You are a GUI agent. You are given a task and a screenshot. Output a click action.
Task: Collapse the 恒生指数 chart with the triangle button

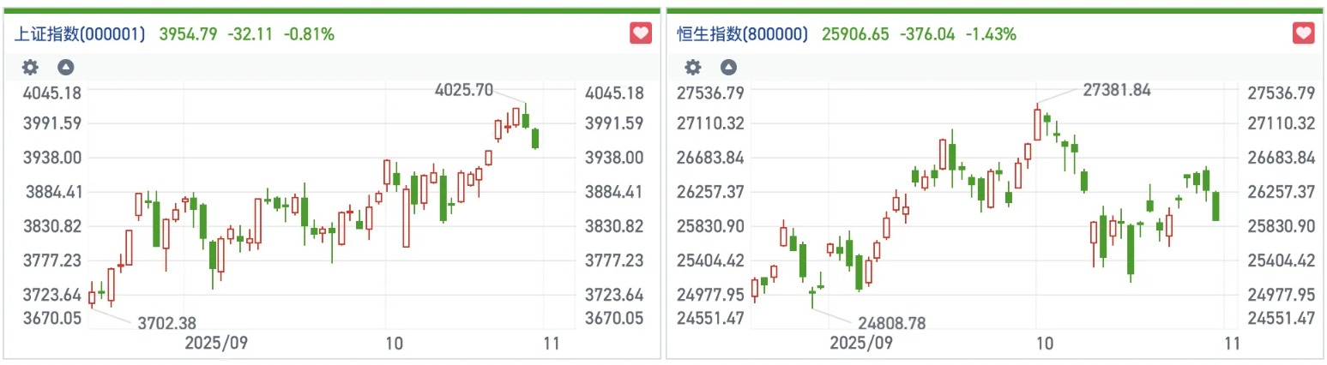728,67
